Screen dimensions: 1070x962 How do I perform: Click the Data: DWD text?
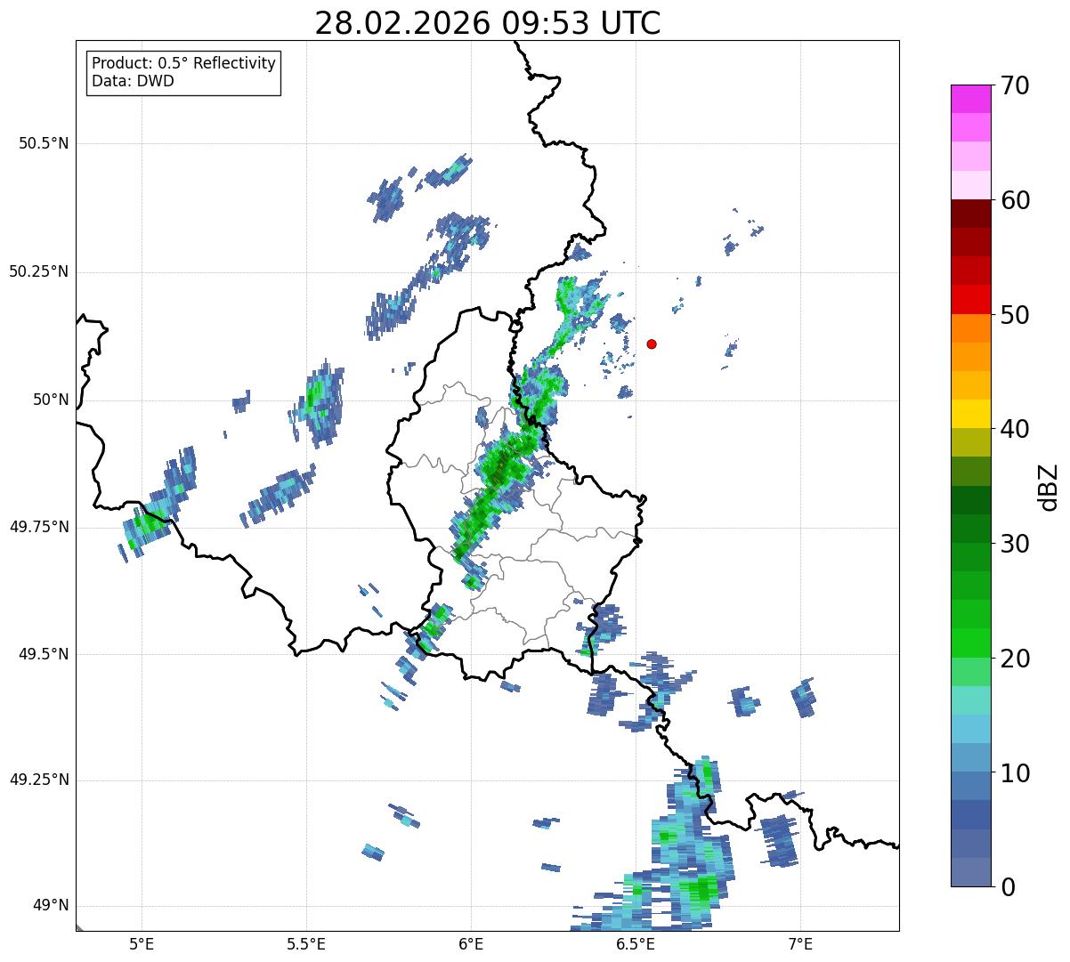coord(134,81)
